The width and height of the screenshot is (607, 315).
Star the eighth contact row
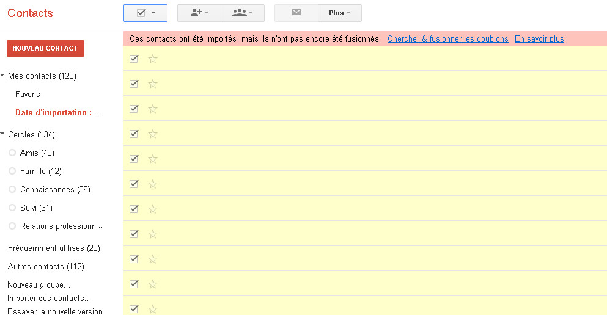pos(153,234)
